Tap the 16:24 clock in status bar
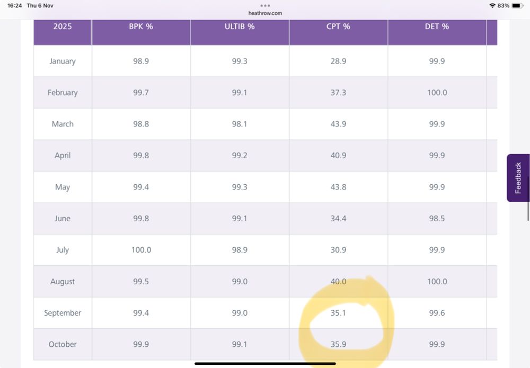This screenshot has height=368, width=530. point(15,5)
